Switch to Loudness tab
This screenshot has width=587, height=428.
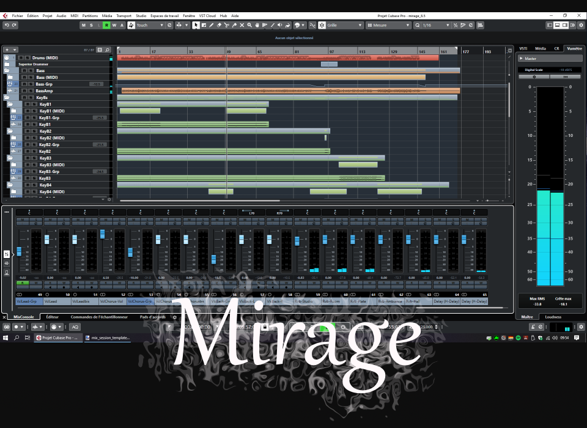click(x=553, y=317)
